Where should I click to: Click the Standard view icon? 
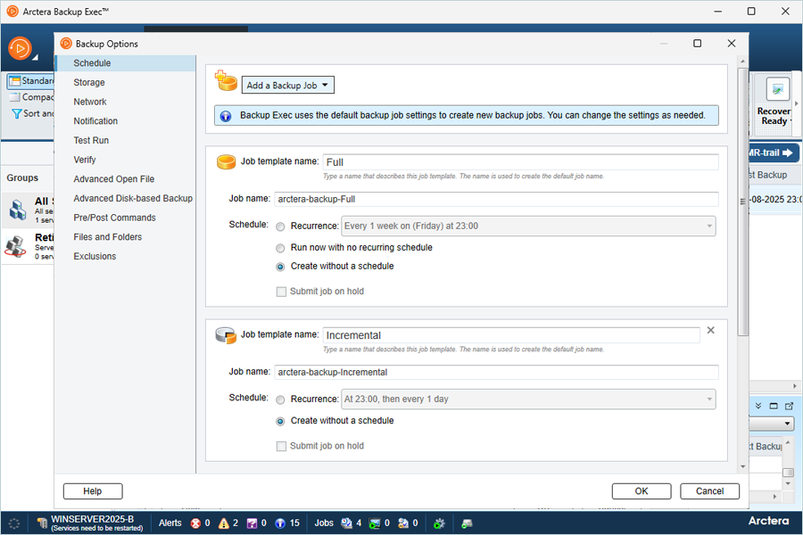pos(15,81)
